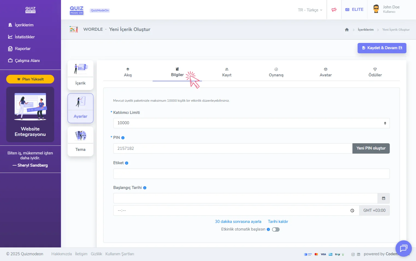Open the Instagram icon in footer

click(353, 254)
